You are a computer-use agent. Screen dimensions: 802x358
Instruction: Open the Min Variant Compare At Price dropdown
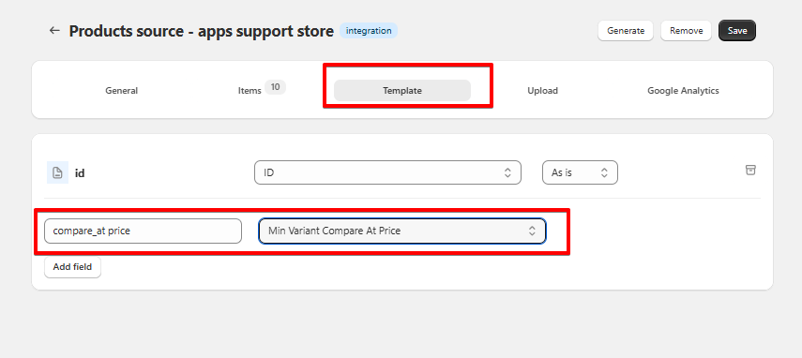point(402,231)
